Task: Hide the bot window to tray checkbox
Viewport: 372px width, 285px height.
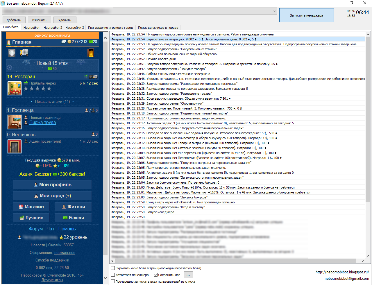Action: pos(113,268)
